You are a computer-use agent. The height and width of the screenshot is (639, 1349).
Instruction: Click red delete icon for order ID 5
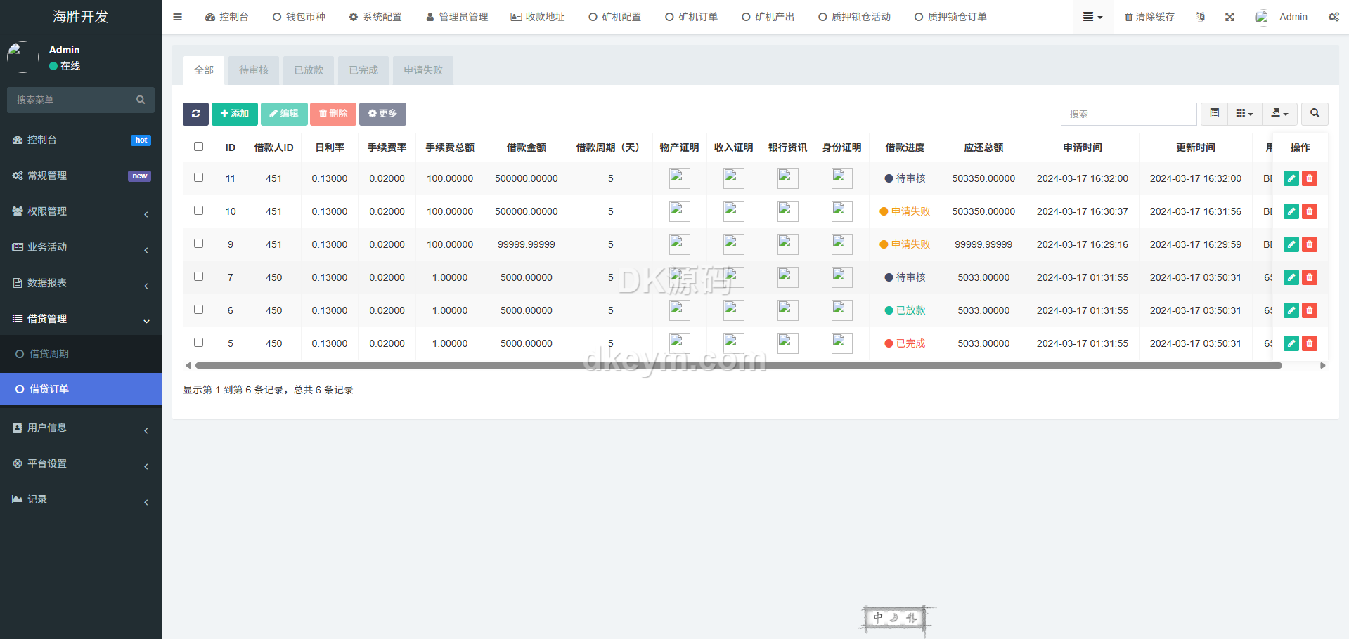point(1309,343)
